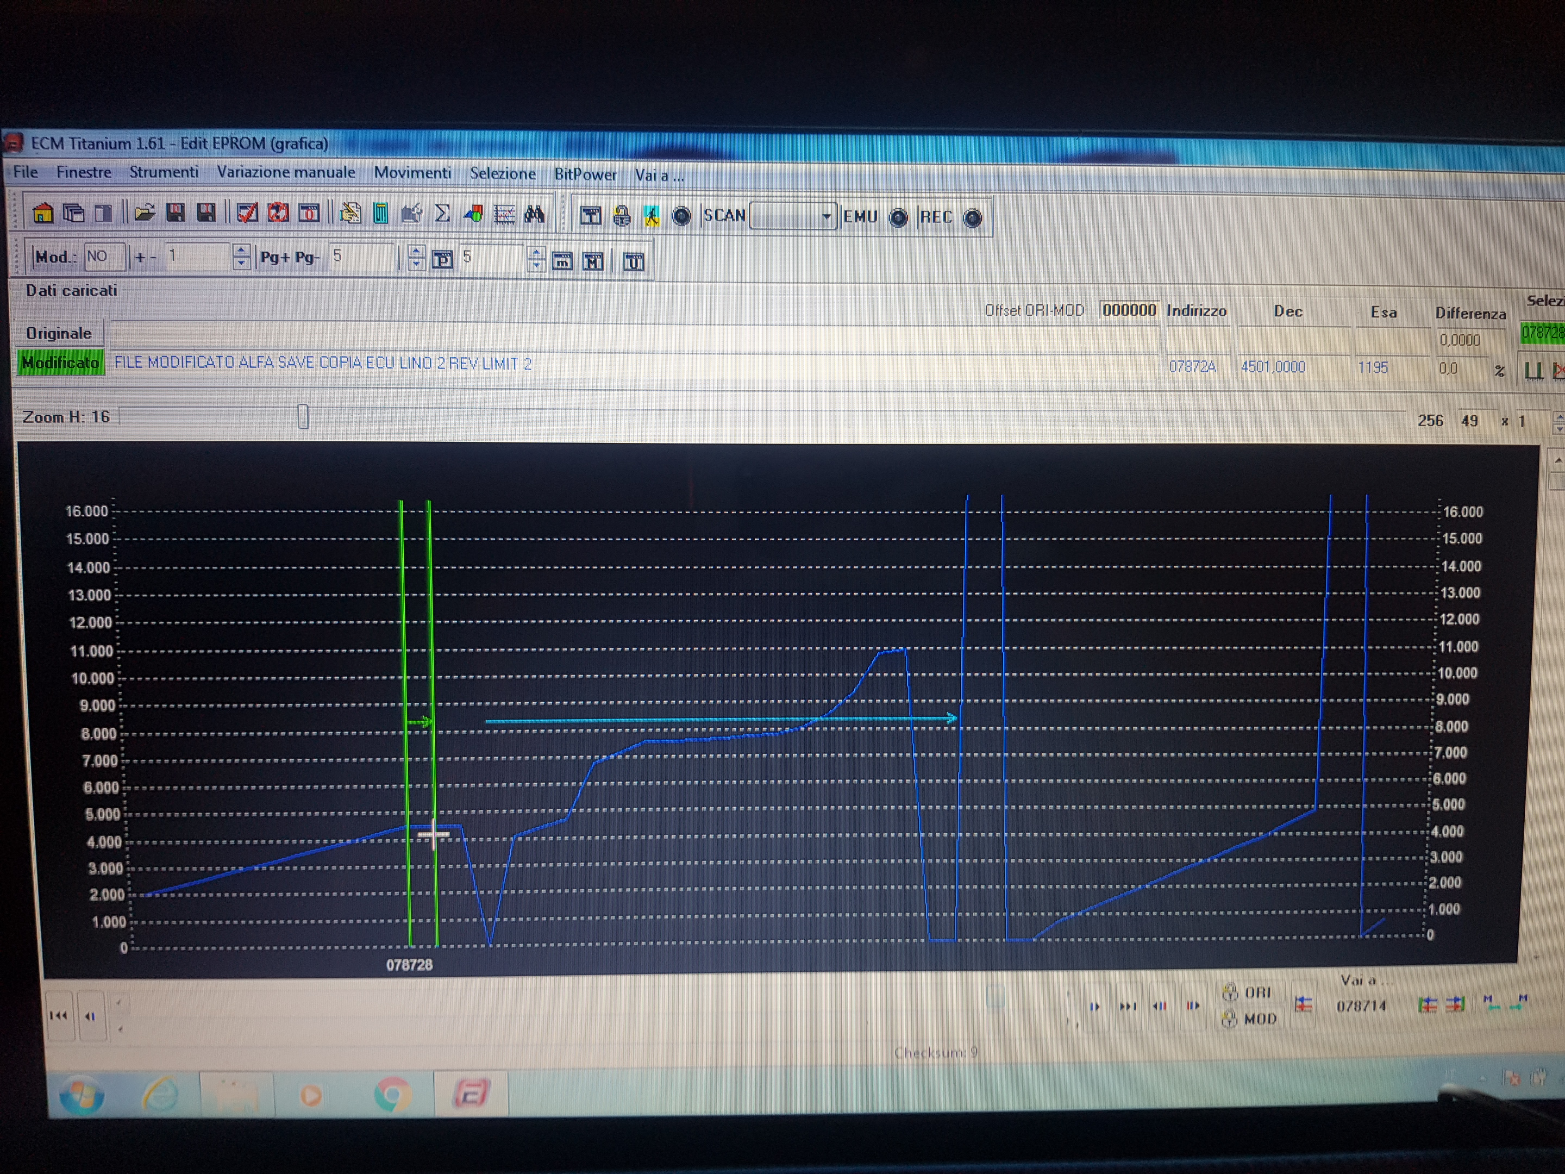The image size is (1565, 1174).
Task: Click the Sigma checksum icon
Action: point(441,213)
